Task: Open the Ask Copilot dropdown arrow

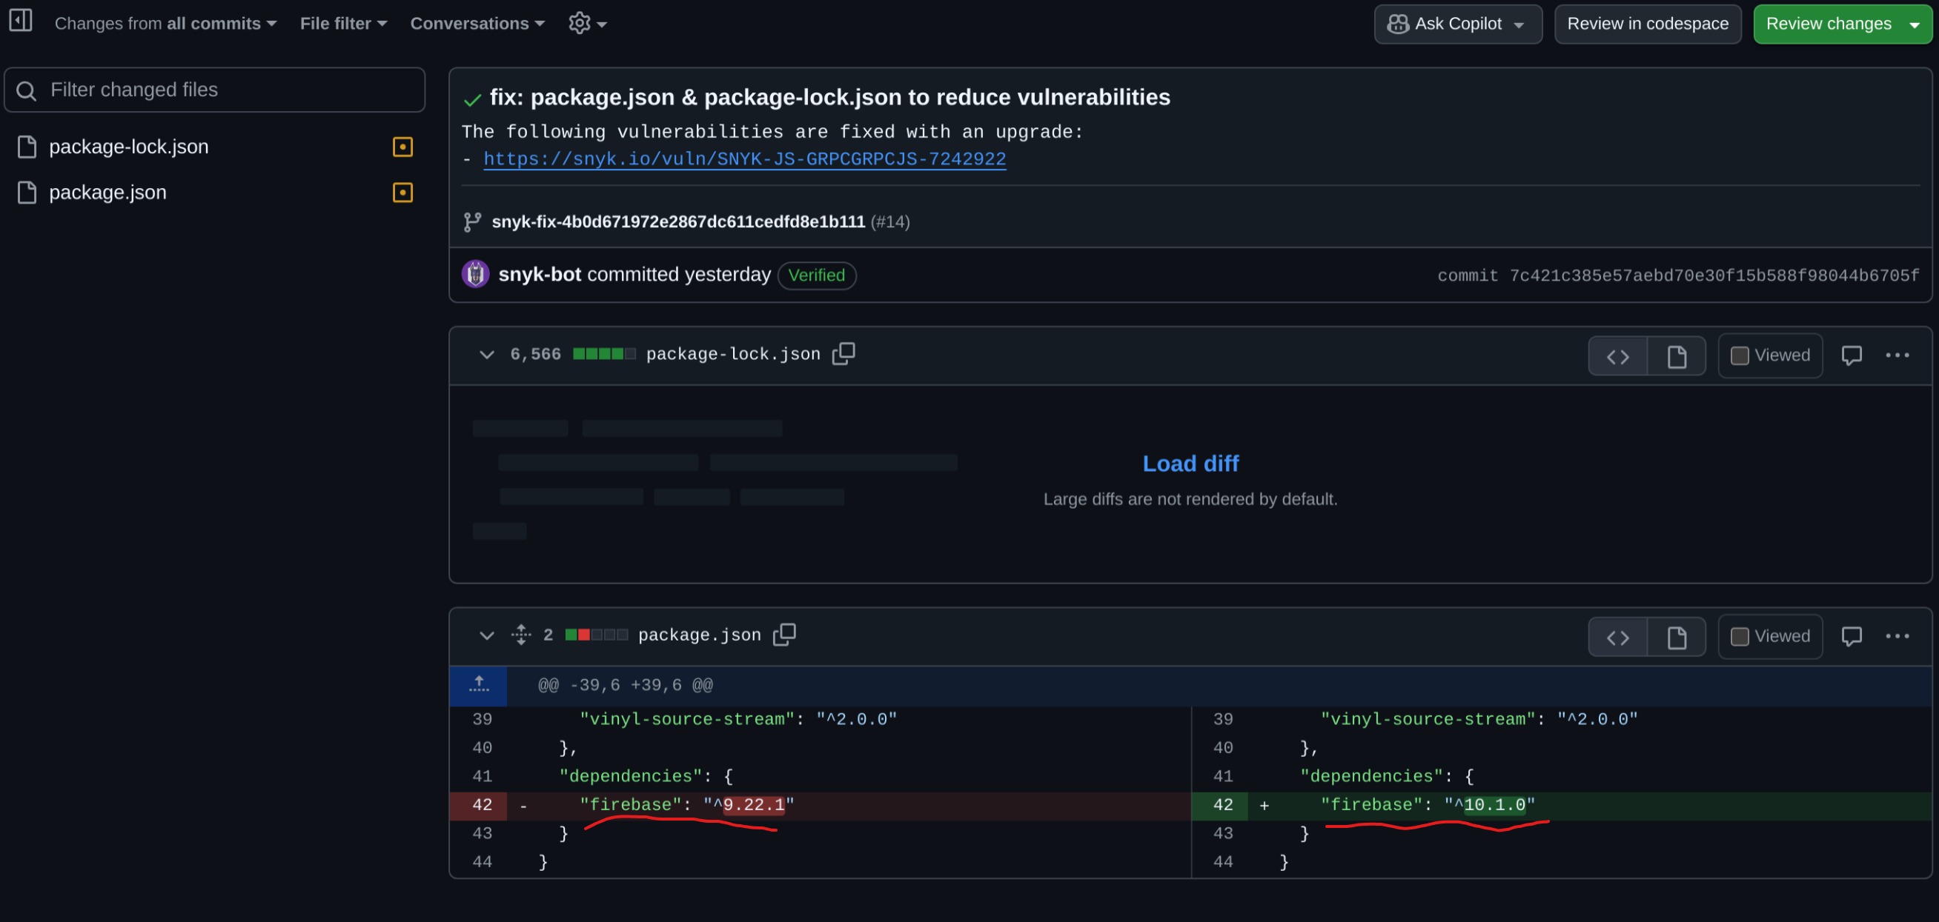Action: [x=1519, y=25]
